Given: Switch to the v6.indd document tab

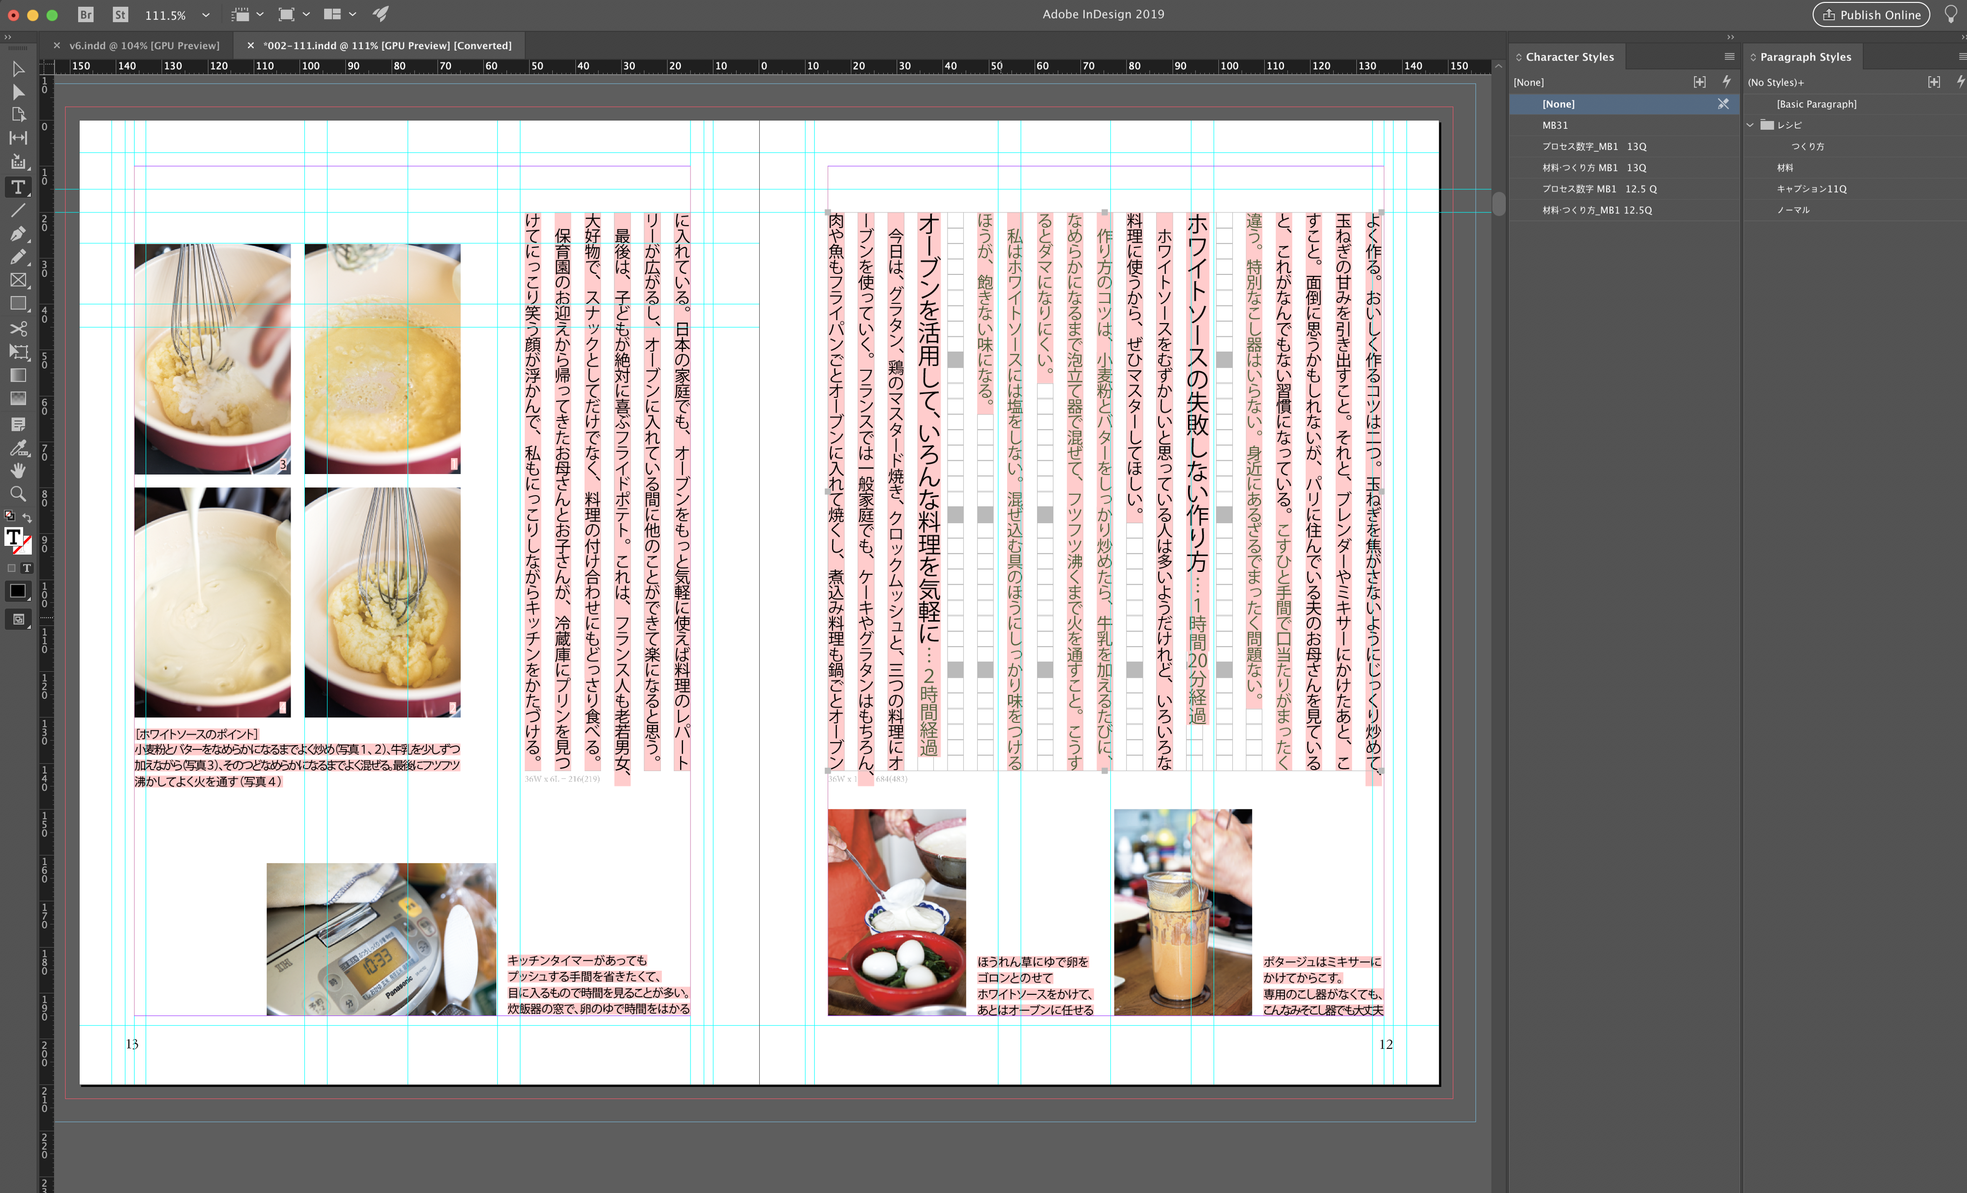Looking at the screenshot, I should (x=144, y=46).
